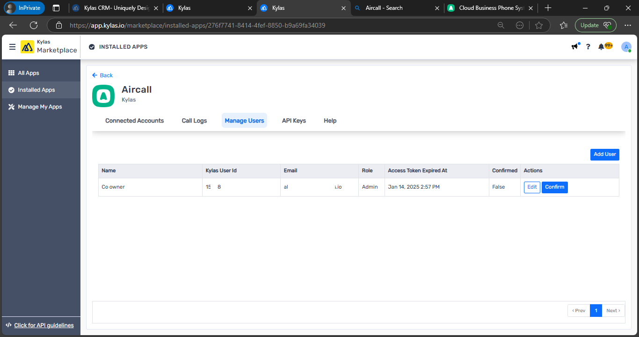The width and height of the screenshot is (639, 337).
Task: Click the InPrivate profile badge
Action: tap(24, 8)
